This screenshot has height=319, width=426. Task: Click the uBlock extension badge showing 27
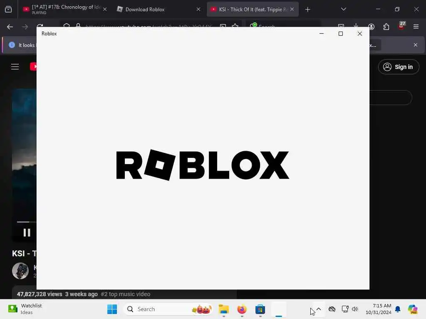click(401, 26)
